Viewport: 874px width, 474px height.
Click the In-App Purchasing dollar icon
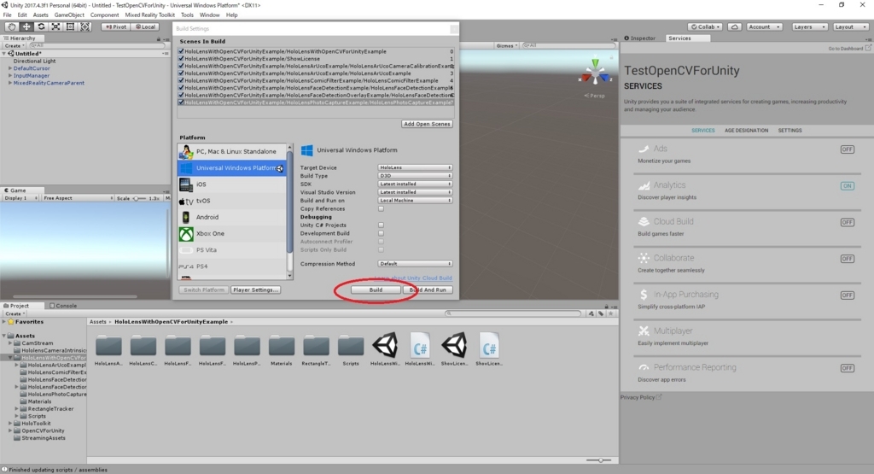[644, 295]
